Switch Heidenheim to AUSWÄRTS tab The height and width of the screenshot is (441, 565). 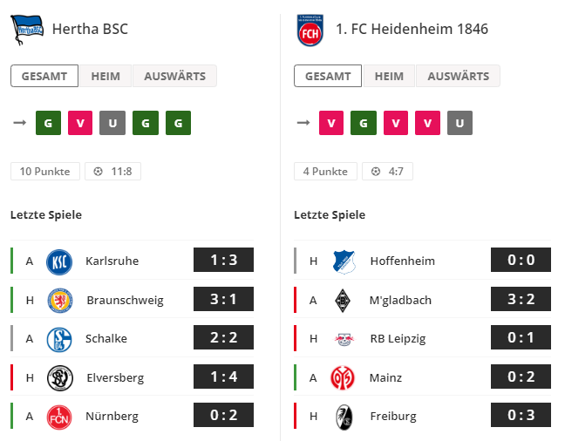click(x=459, y=76)
